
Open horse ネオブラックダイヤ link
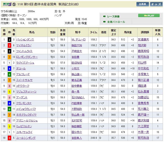coord(27,115)
